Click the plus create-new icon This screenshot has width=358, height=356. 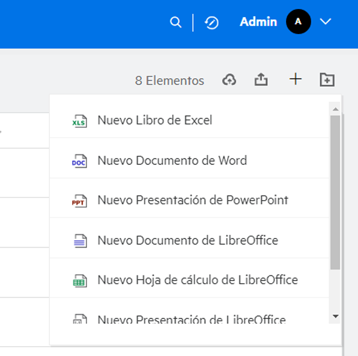[295, 79]
